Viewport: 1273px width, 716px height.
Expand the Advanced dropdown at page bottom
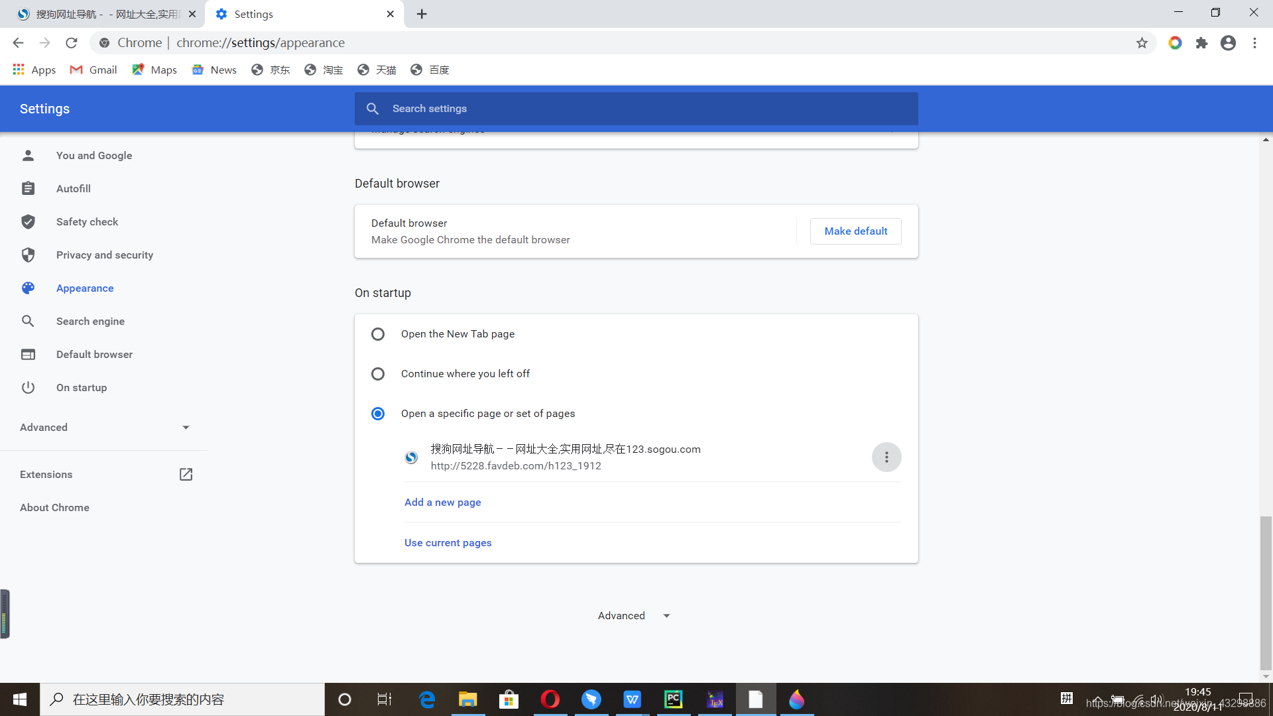click(x=636, y=615)
